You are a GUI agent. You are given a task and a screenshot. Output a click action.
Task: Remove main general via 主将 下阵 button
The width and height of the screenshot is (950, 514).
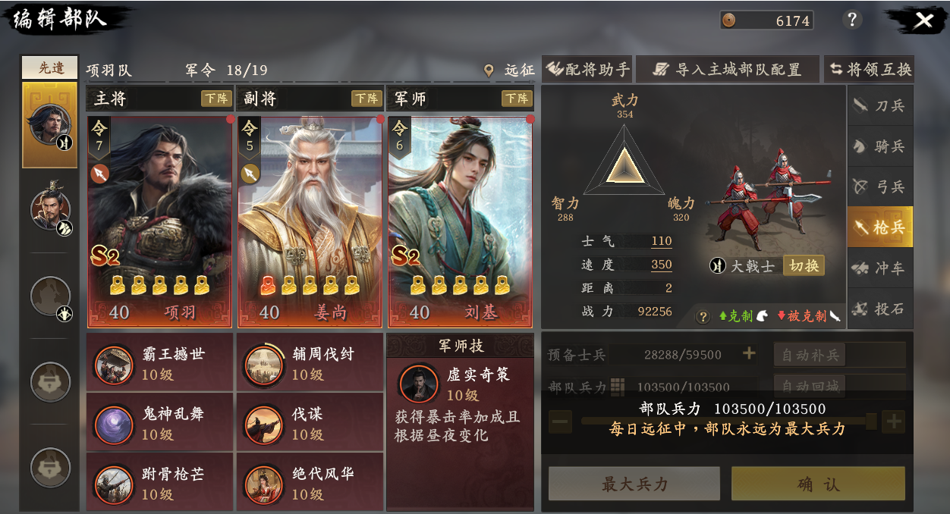tap(216, 99)
